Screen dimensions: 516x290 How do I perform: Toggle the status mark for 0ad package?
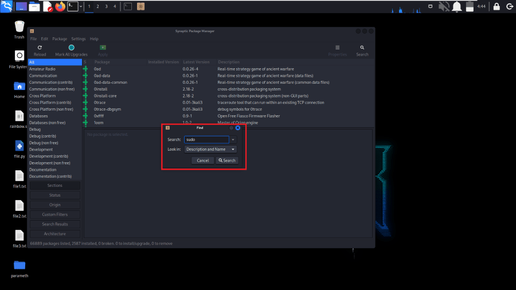[x=85, y=69]
